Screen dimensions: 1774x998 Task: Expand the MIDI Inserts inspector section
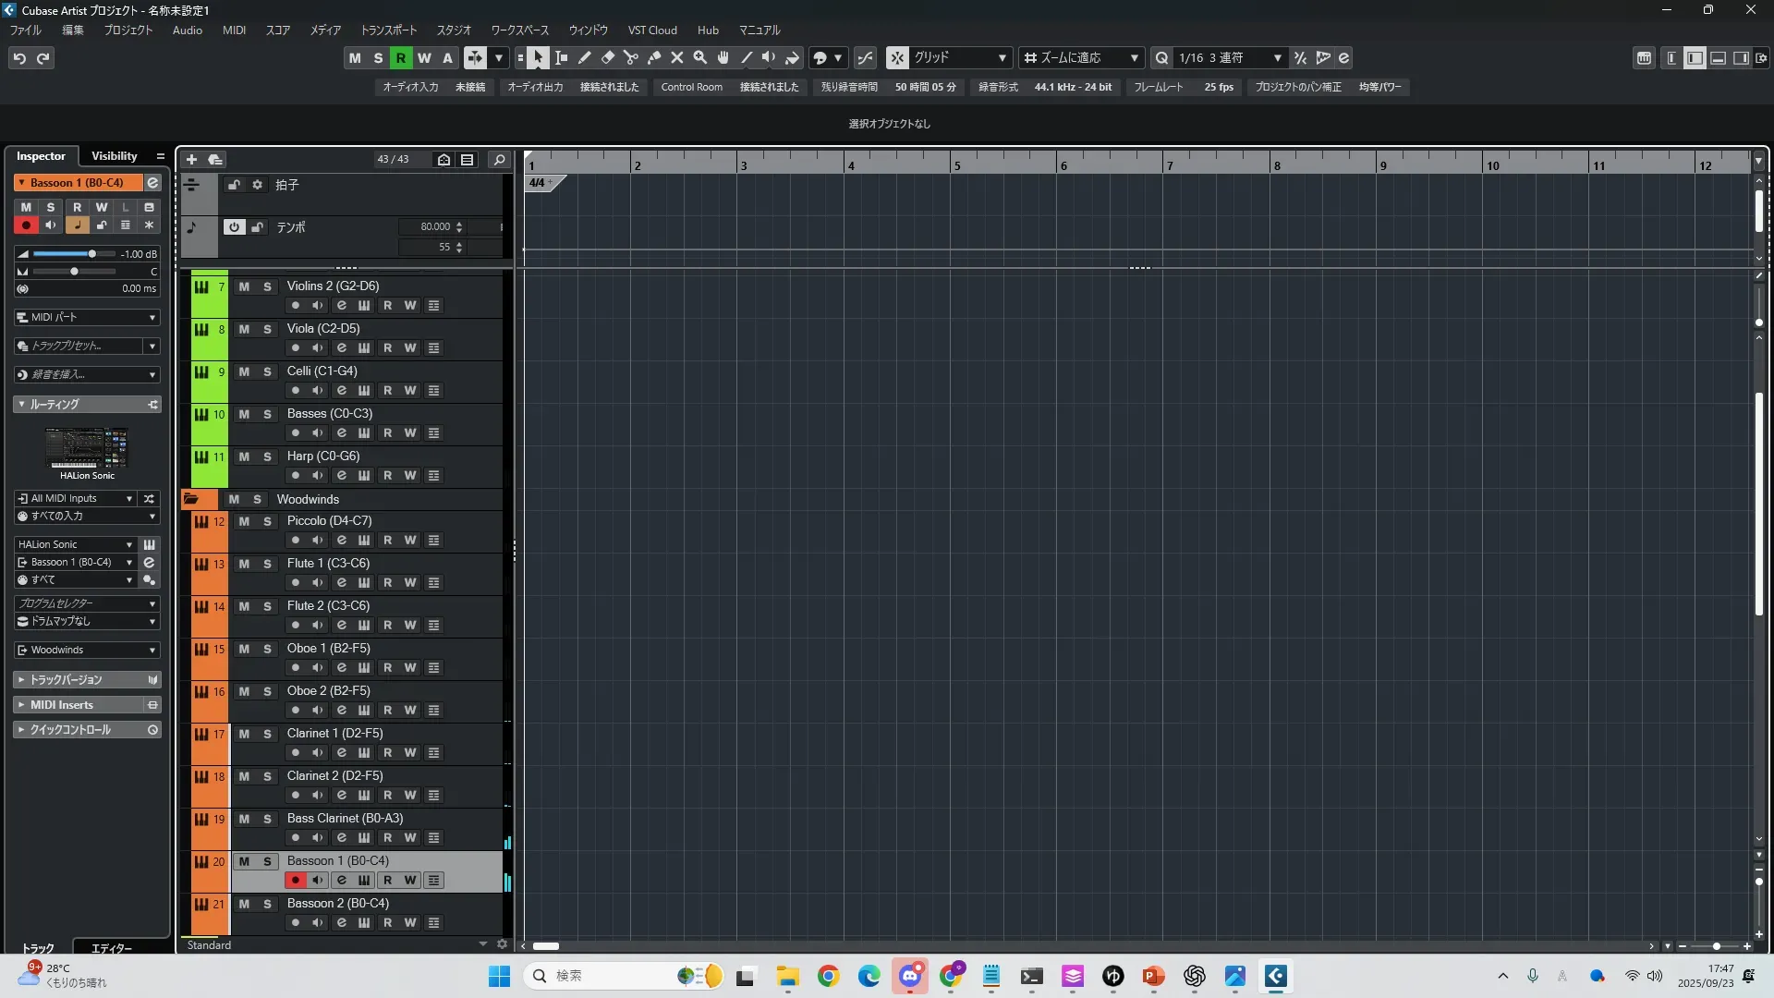coord(61,705)
